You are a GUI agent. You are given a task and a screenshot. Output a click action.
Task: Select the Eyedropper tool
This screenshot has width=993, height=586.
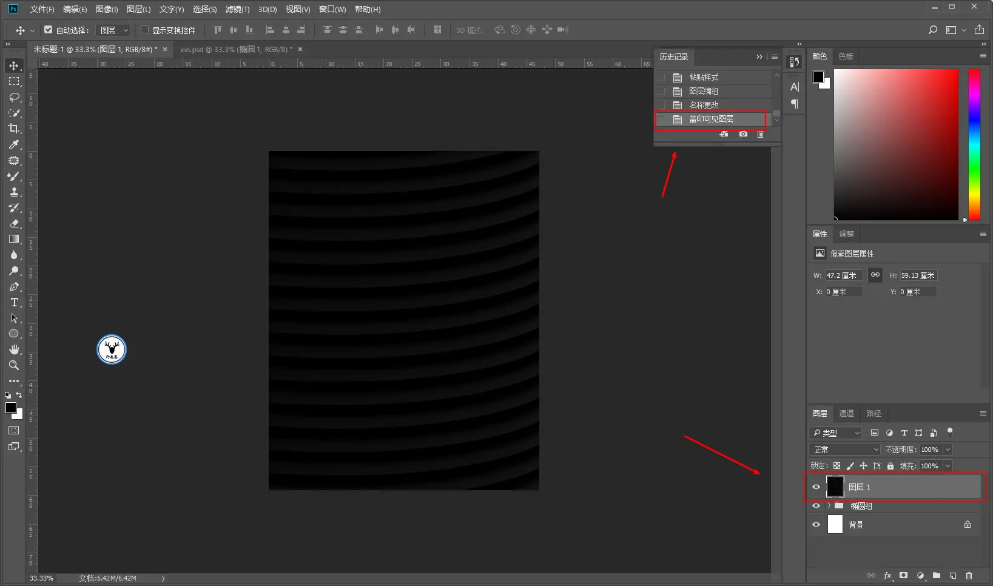(14, 144)
